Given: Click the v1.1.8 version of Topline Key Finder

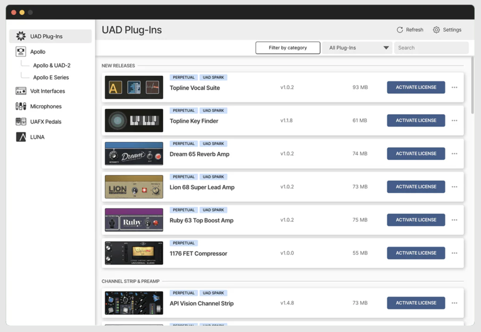Looking at the screenshot, I should 286,120.
